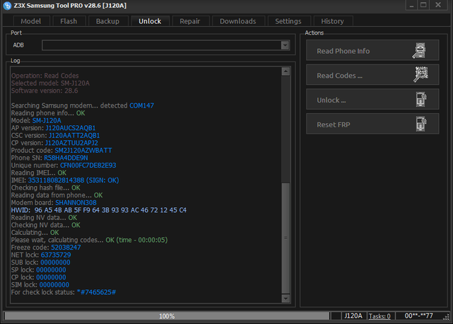Click the Unlock phone icon

pyautogui.click(x=421, y=99)
